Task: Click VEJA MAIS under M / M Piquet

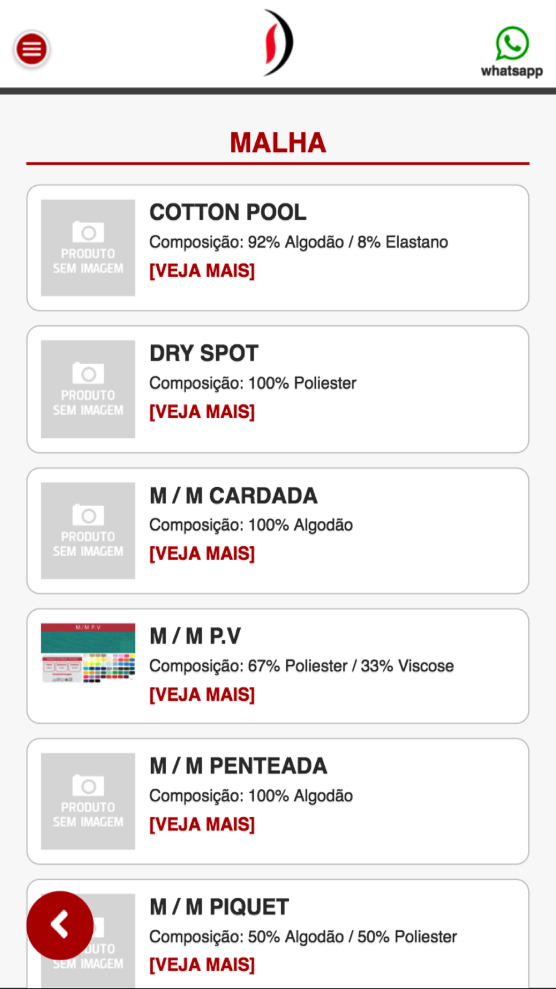Action: (202, 965)
